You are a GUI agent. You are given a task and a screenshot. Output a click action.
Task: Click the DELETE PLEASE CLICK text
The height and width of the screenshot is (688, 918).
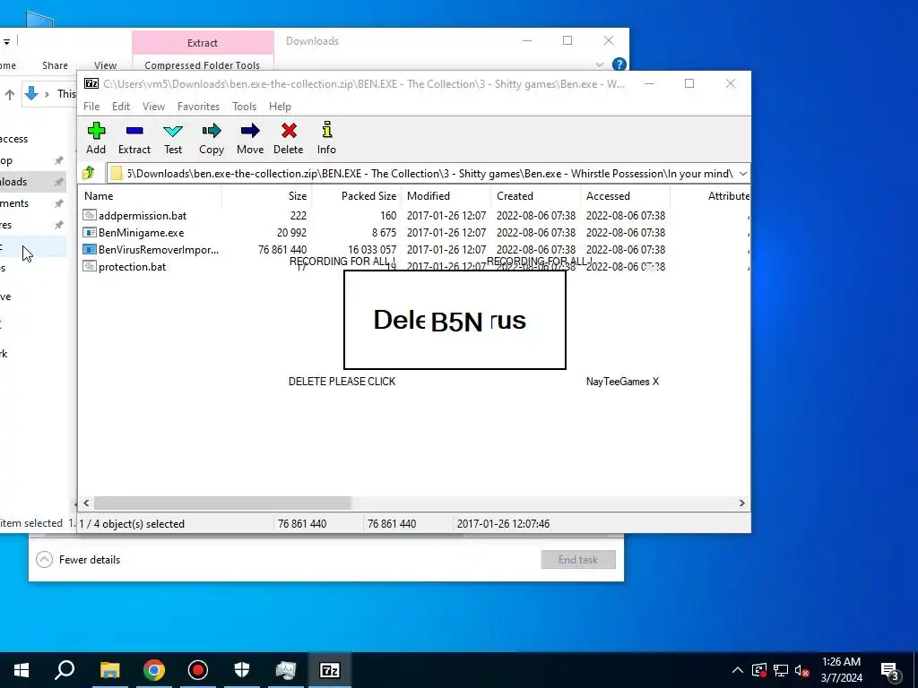pyautogui.click(x=342, y=382)
